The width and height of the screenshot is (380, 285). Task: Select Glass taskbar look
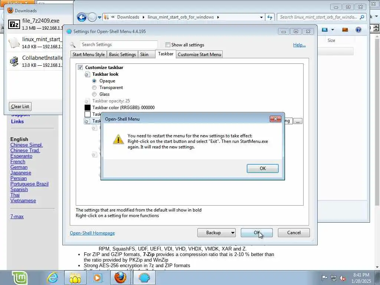pos(94,94)
